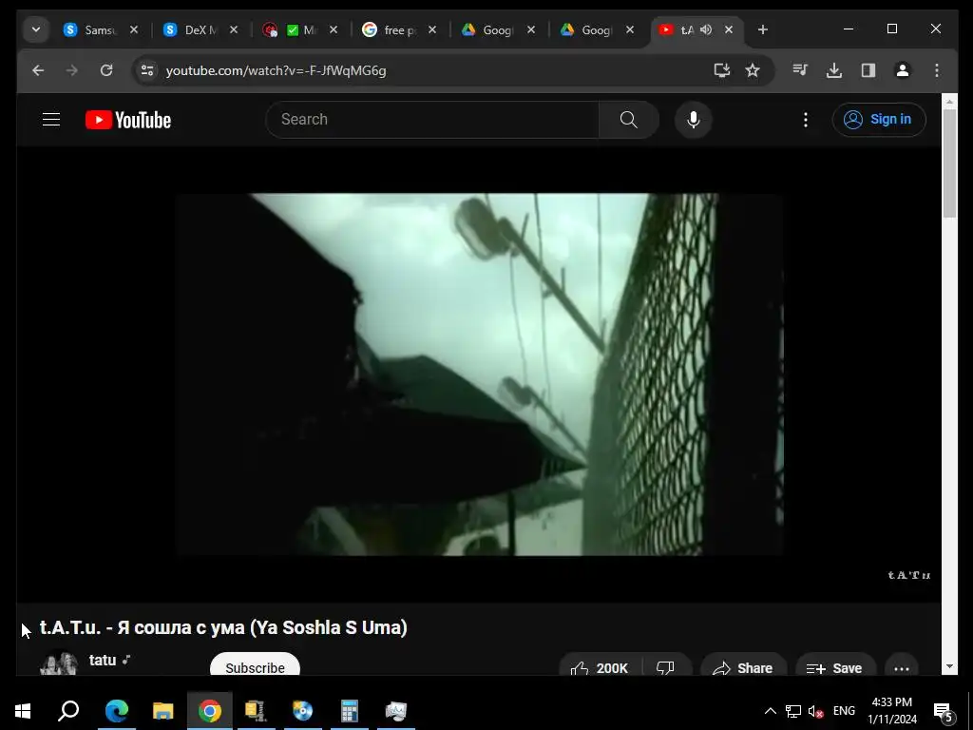This screenshot has height=730, width=973.
Task: Close the YouTube tab
Action: pyautogui.click(x=729, y=29)
